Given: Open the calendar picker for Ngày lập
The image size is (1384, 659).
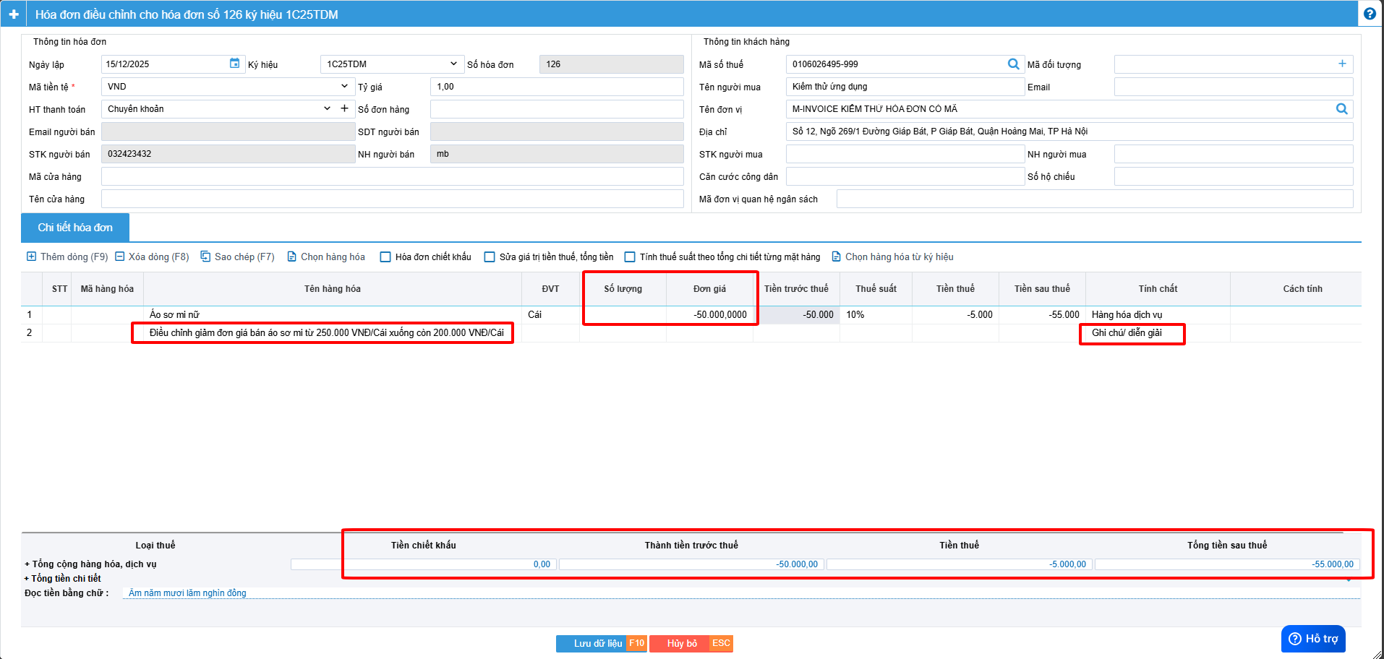Looking at the screenshot, I should pos(234,64).
